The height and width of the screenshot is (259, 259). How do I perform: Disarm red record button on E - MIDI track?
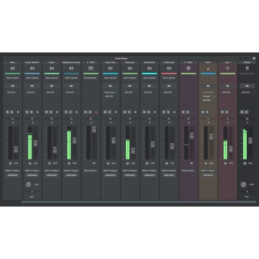tap(96, 112)
